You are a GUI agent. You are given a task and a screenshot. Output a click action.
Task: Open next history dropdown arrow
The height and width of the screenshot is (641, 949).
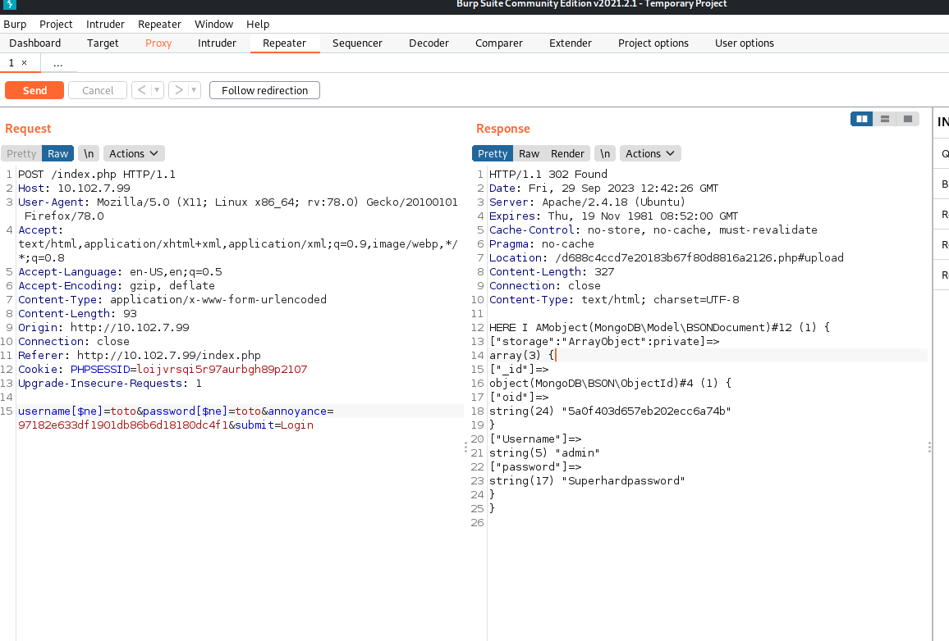pyautogui.click(x=194, y=90)
